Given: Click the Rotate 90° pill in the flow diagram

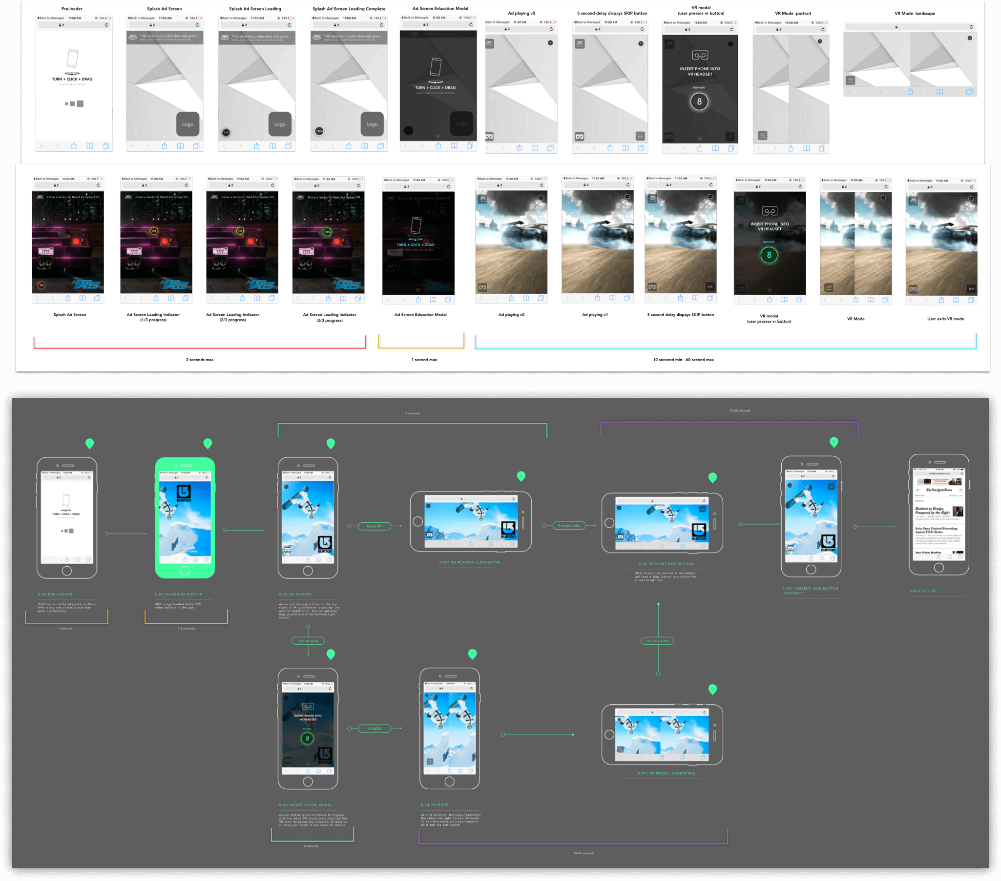Looking at the screenshot, I should (x=375, y=526).
